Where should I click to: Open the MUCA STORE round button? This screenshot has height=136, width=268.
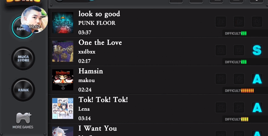(x=23, y=58)
